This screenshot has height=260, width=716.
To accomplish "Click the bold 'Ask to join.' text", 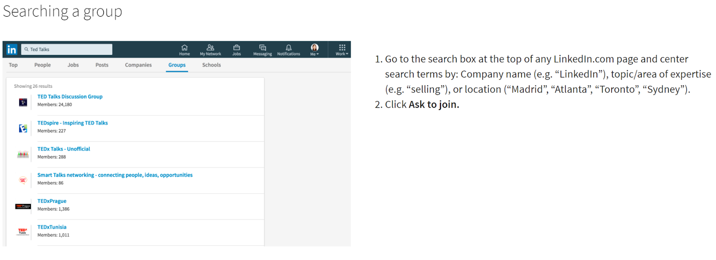I will [x=434, y=105].
